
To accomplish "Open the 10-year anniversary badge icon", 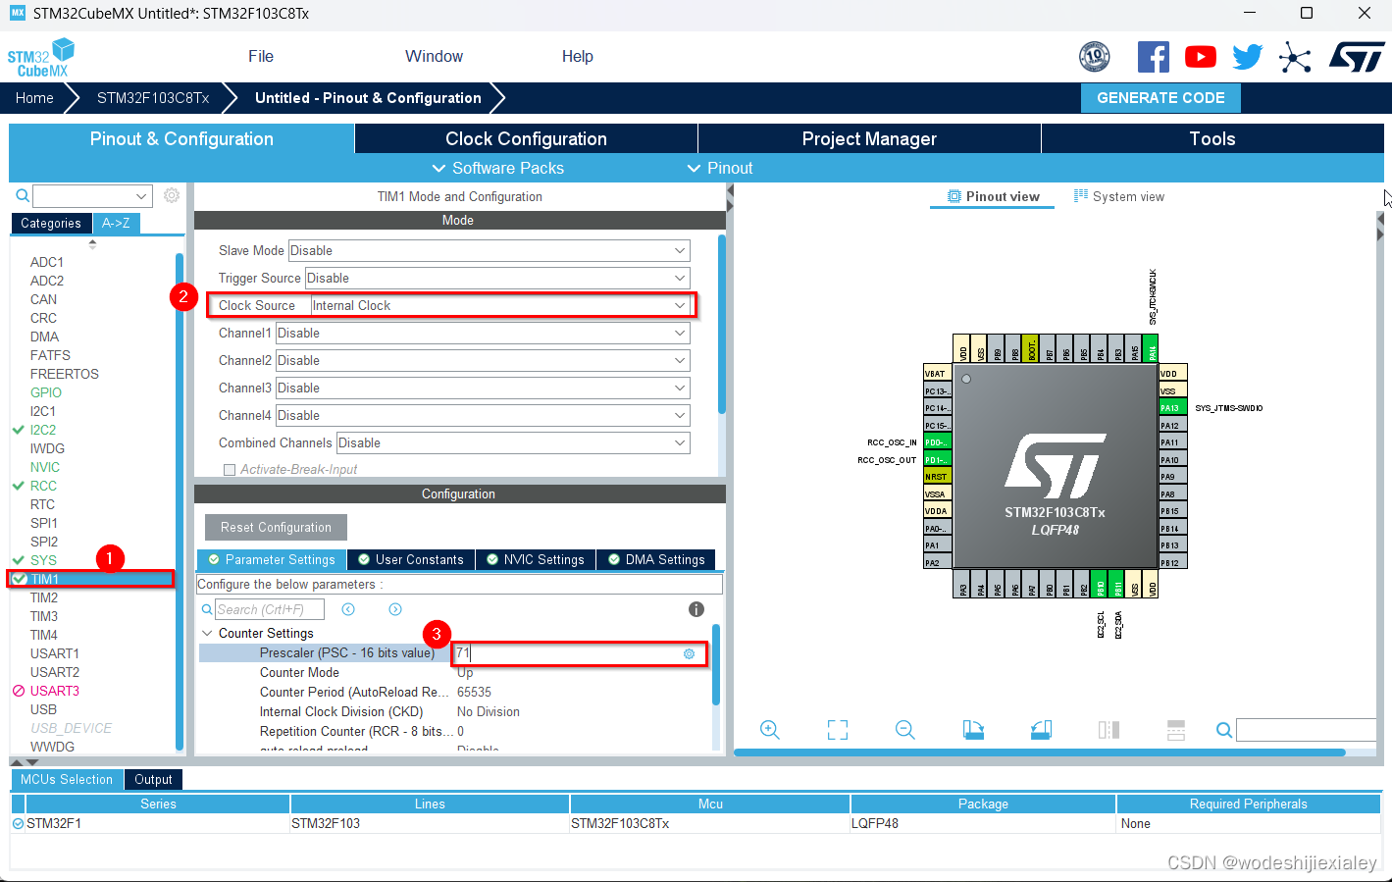I will (x=1095, y=57).
